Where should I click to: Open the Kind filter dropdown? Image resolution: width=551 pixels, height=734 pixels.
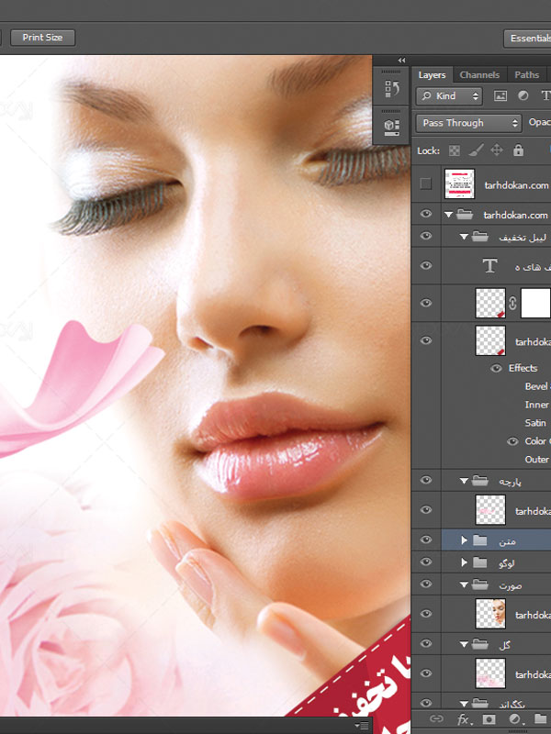pyautogui.click(x=449, y=96)
